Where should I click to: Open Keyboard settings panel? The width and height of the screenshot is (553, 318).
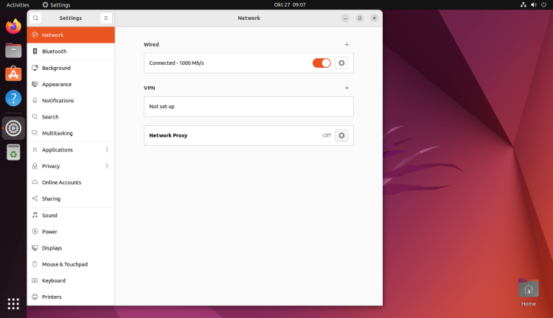click(71, 280)
